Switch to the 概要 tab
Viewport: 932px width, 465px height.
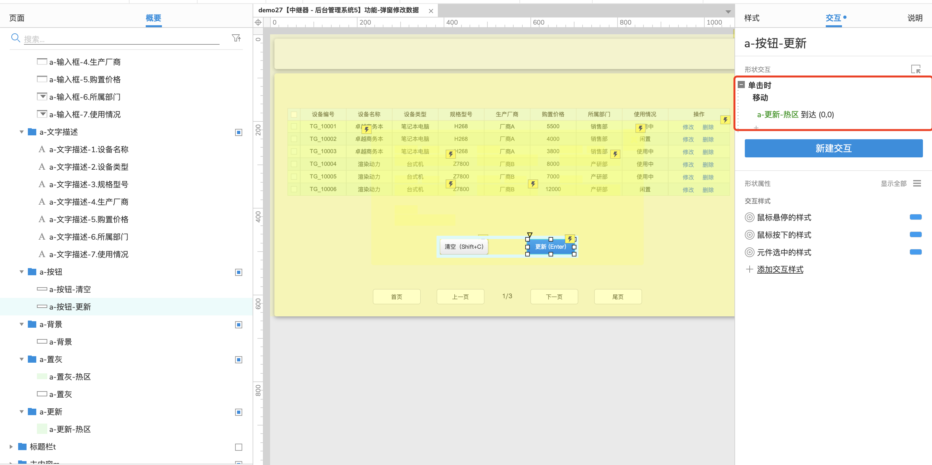[x=153, y=18]
